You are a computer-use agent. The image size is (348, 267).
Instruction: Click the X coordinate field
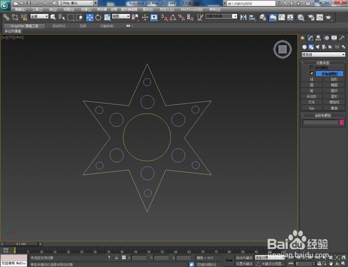click(x=139, y=258)
